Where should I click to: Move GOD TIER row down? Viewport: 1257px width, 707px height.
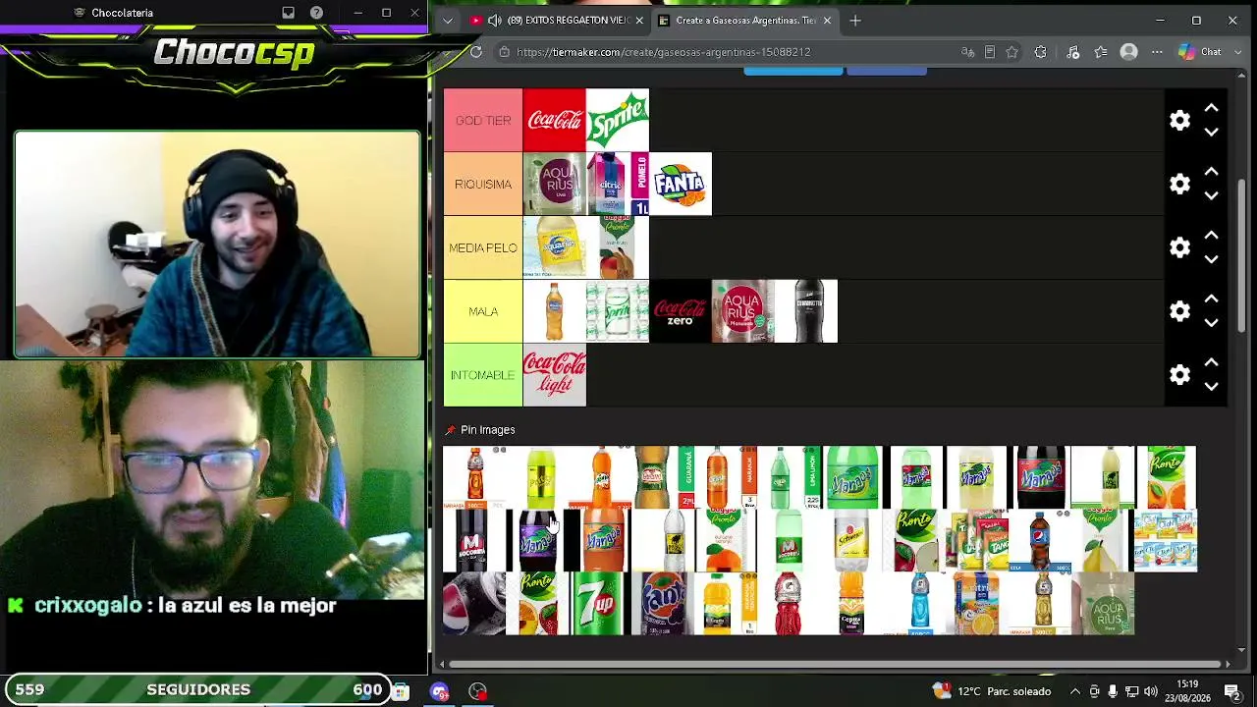(1211, 133)
